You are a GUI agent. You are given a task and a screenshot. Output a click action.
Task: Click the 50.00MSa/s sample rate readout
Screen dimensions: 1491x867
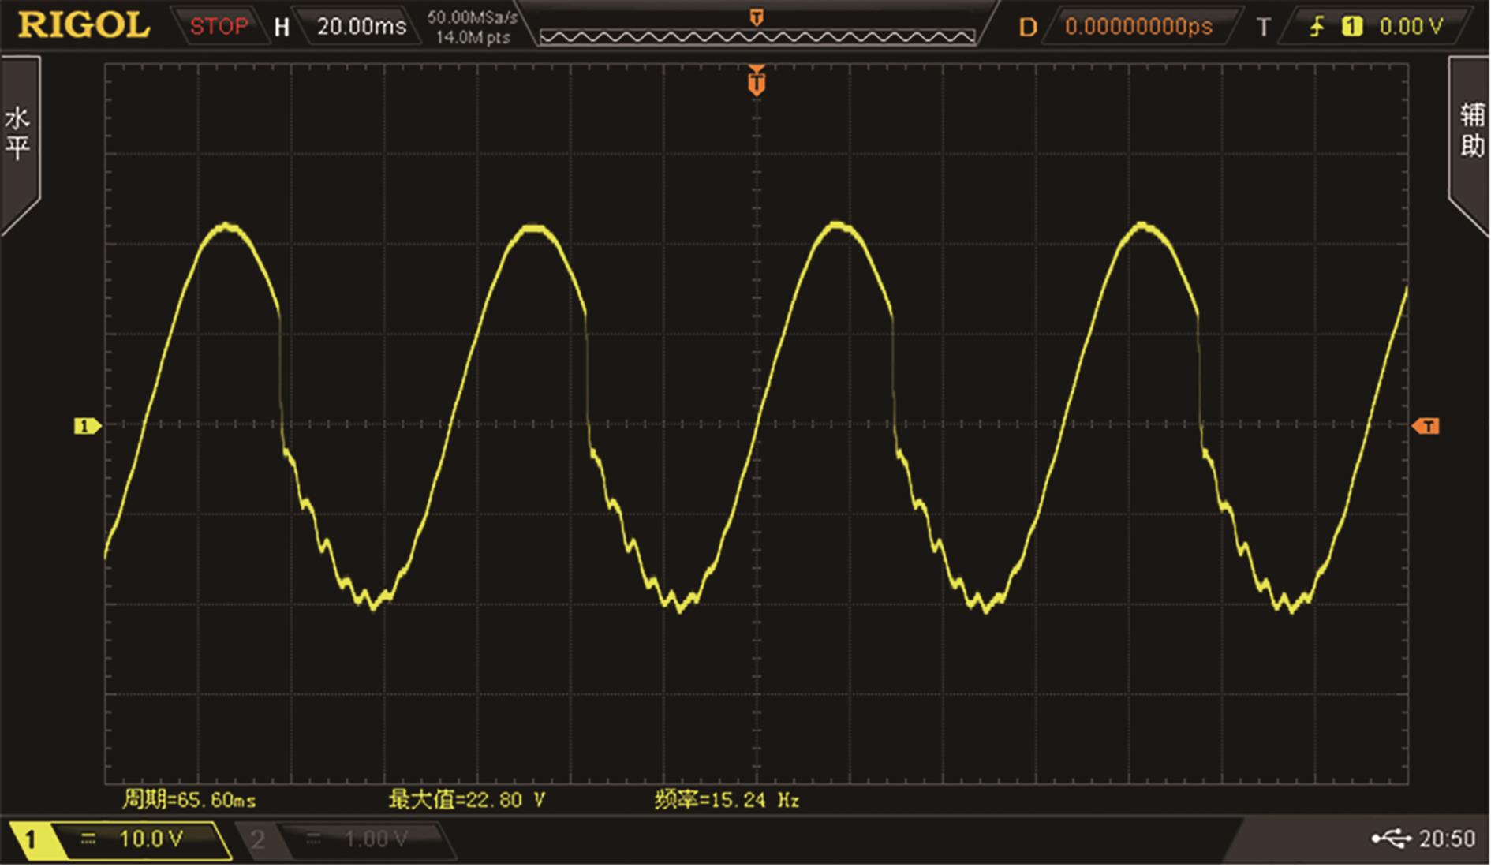(x=473, y=17)
